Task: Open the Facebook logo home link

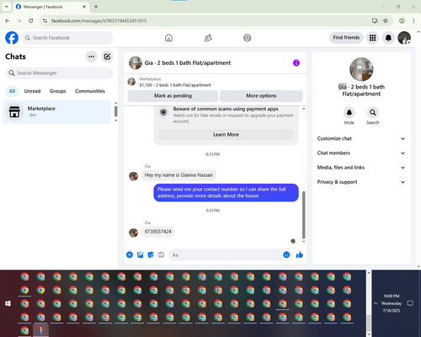Action: click(x=12, y=38)
